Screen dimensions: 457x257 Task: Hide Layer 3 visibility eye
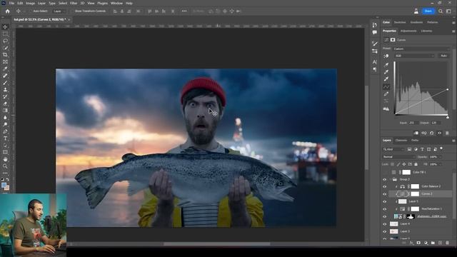(385, 231)
